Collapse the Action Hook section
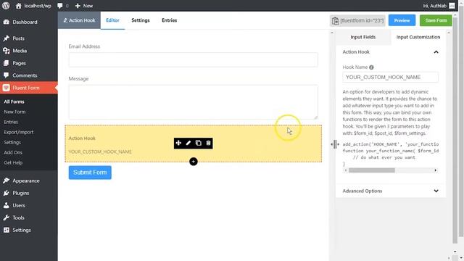The width and height of the screenshot is (464, 261). [x=436, y=52]
